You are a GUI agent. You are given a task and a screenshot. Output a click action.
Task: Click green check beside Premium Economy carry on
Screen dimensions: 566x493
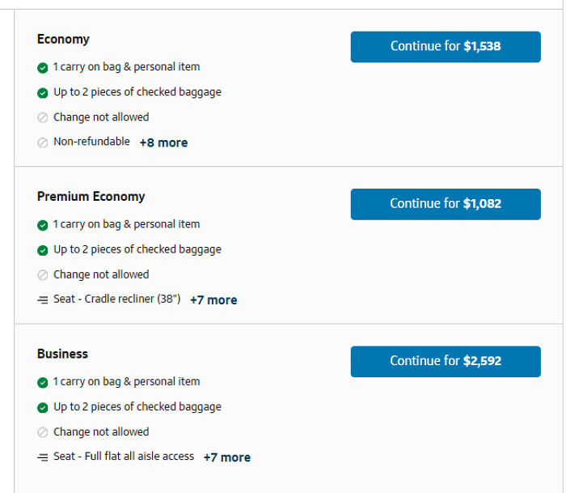click(x=43, y=225)
